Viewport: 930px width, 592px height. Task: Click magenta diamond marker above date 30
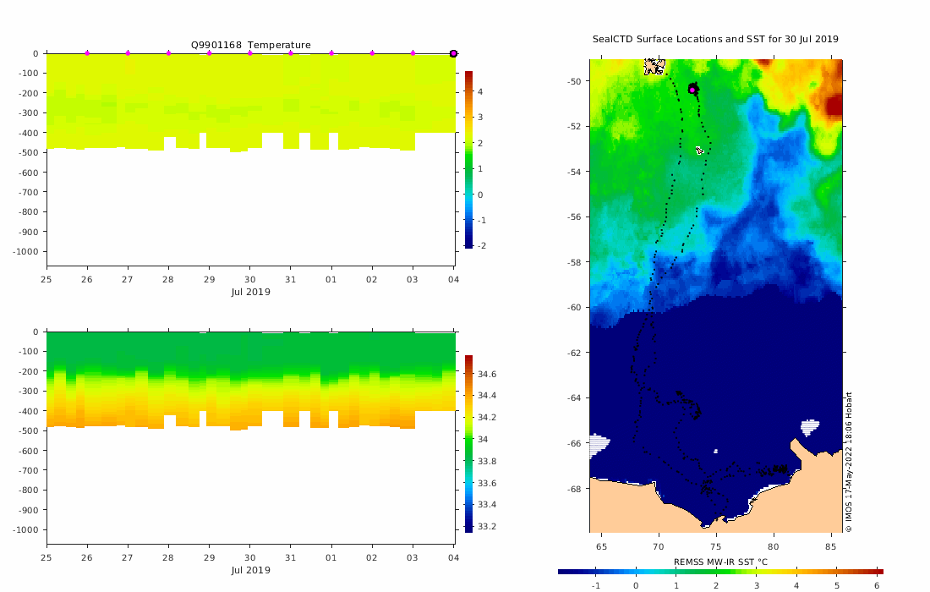(249, 53)
